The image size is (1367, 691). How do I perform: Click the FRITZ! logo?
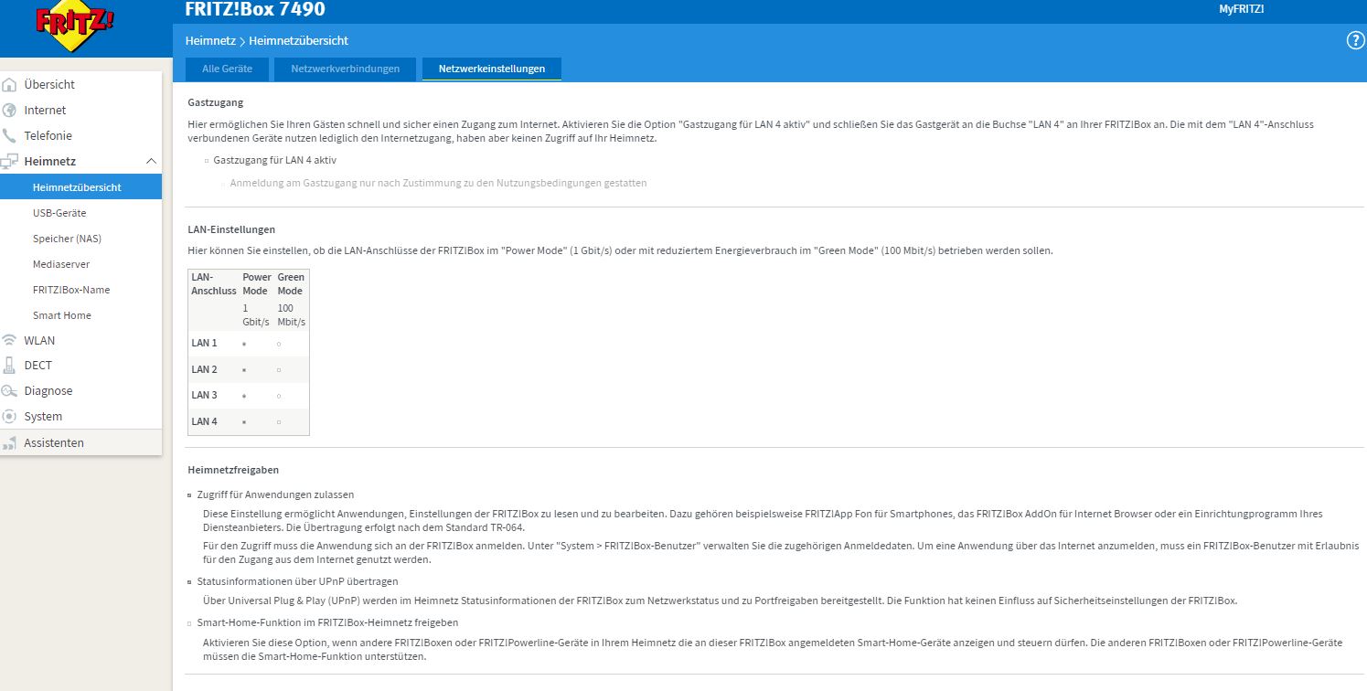[76, 27]
